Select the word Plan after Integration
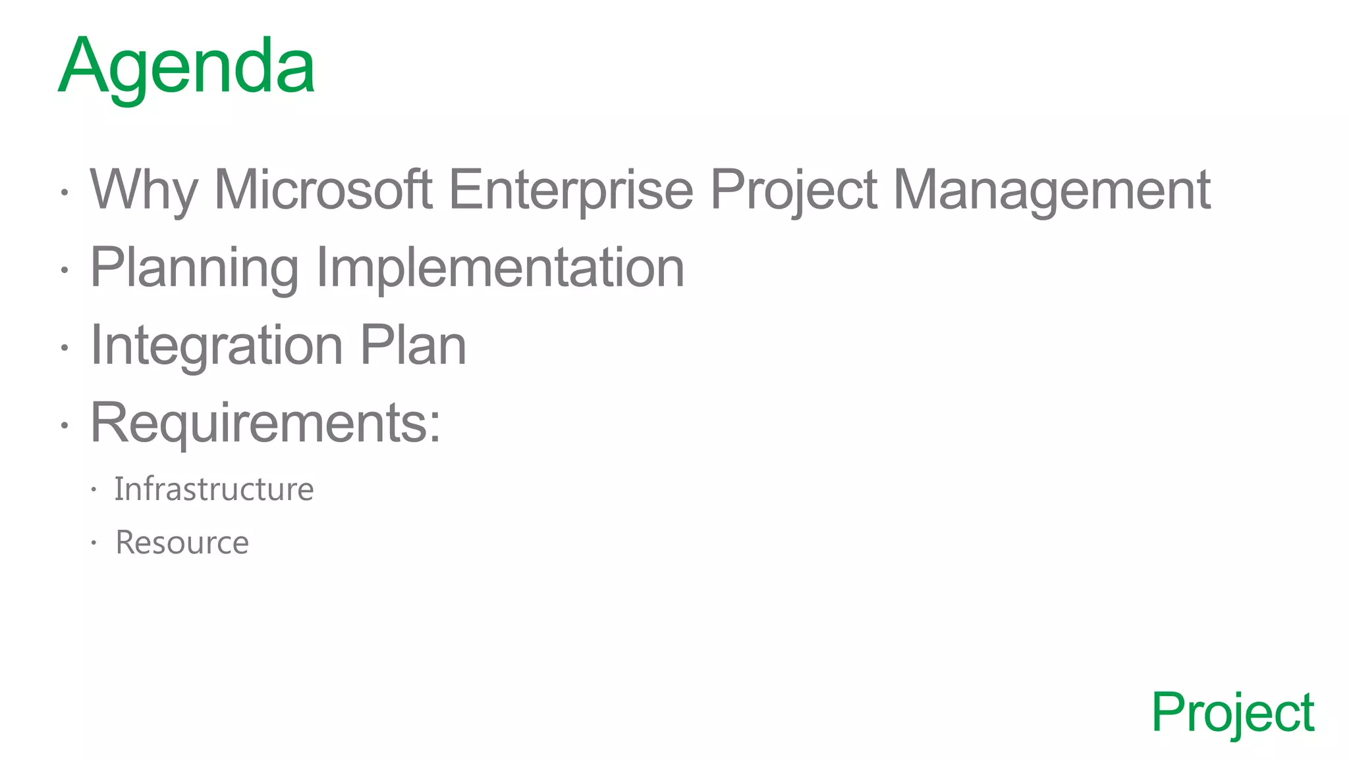This screenshot has width=1349, height=760. [x=413, y=345]
